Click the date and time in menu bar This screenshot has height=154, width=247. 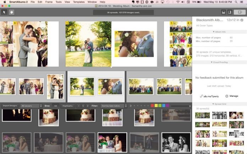point(218,2)
